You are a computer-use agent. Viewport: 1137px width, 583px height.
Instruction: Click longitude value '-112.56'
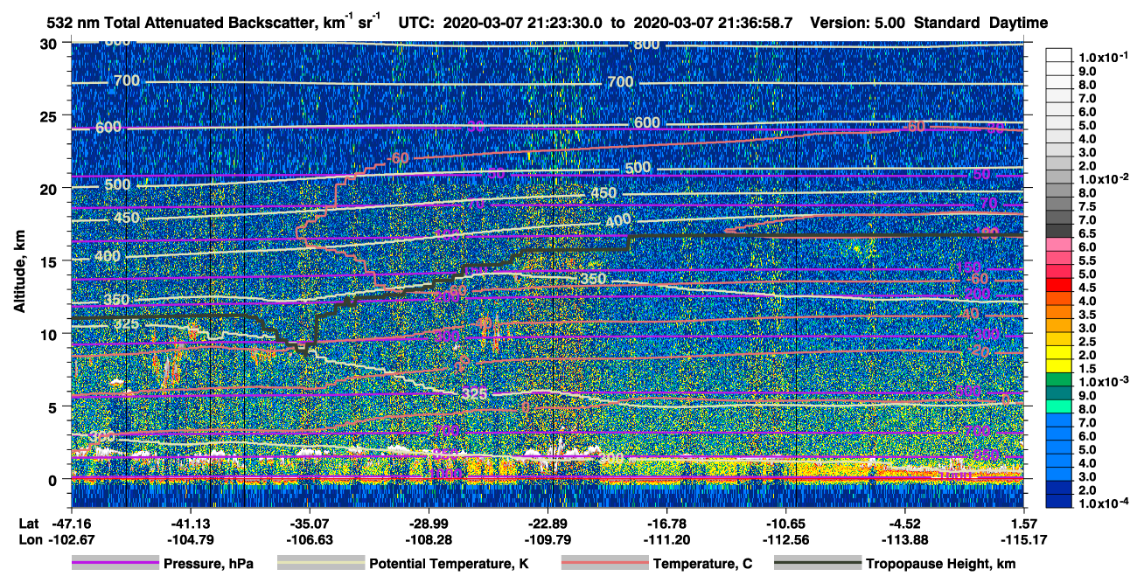point(785,539)
